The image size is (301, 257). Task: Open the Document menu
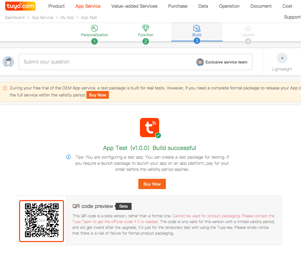(261, 6)
